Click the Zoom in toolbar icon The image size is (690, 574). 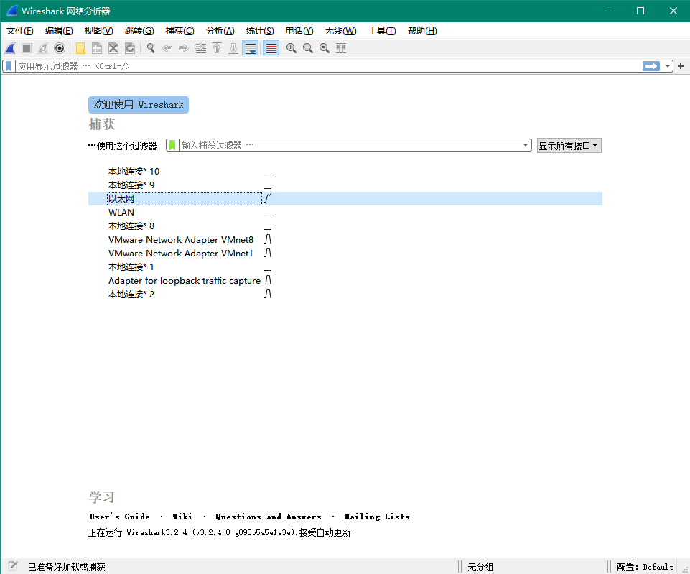tap(291, 48)
